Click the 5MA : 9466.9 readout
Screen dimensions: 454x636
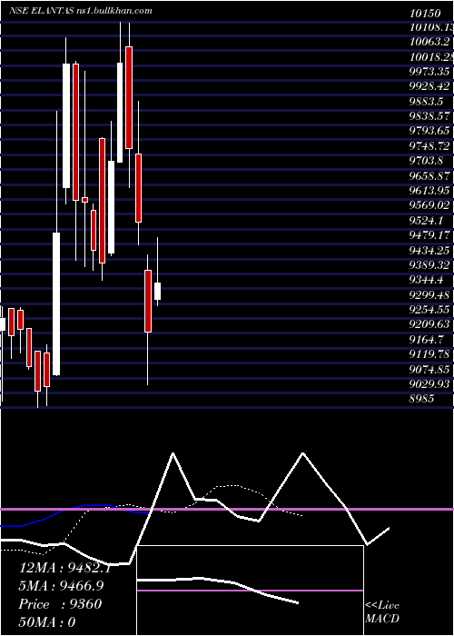point(61,586)
